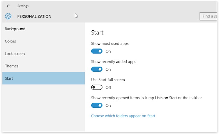Open the Background settings section
219x134 pixels.
[x=44, y=29]
